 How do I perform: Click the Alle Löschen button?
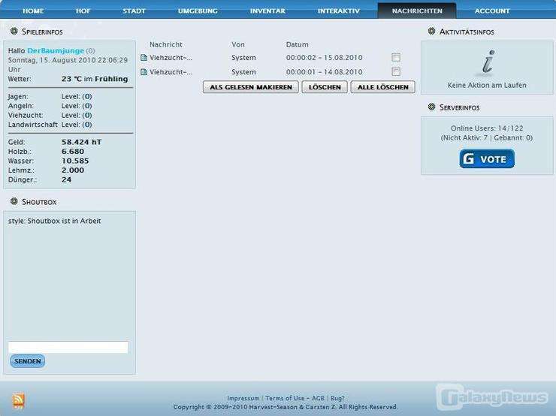coord(382,87)
